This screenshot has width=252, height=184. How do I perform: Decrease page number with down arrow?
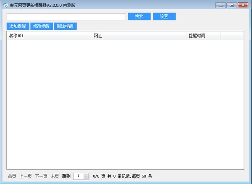point(86,178)
